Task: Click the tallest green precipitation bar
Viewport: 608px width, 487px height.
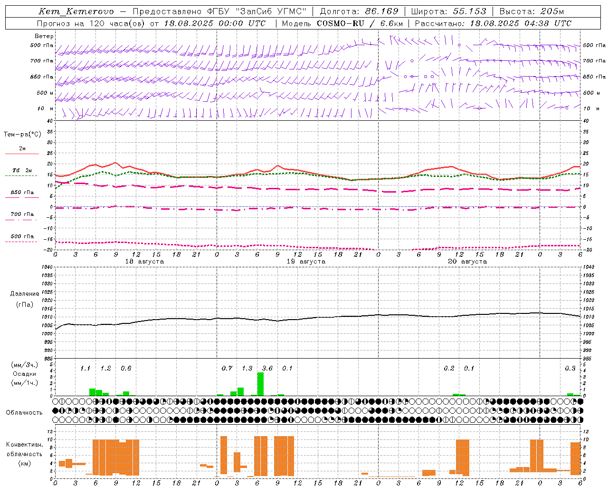Action: point(260,384)
